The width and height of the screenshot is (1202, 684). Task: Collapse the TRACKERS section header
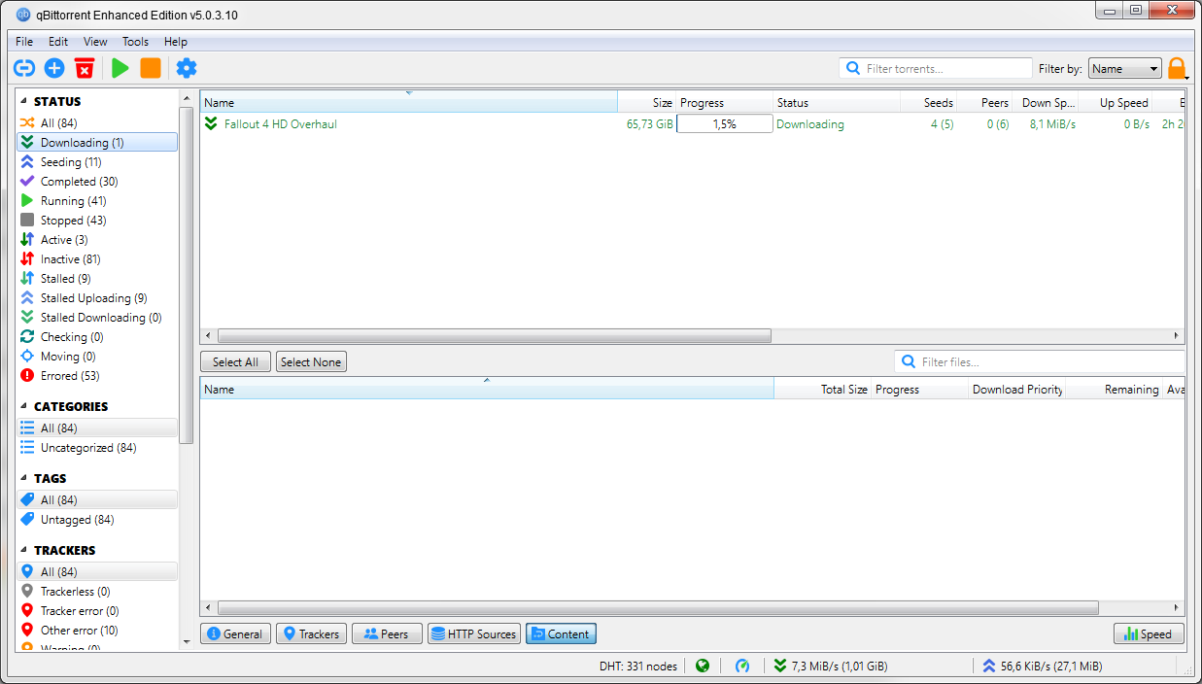click(58, 550)
